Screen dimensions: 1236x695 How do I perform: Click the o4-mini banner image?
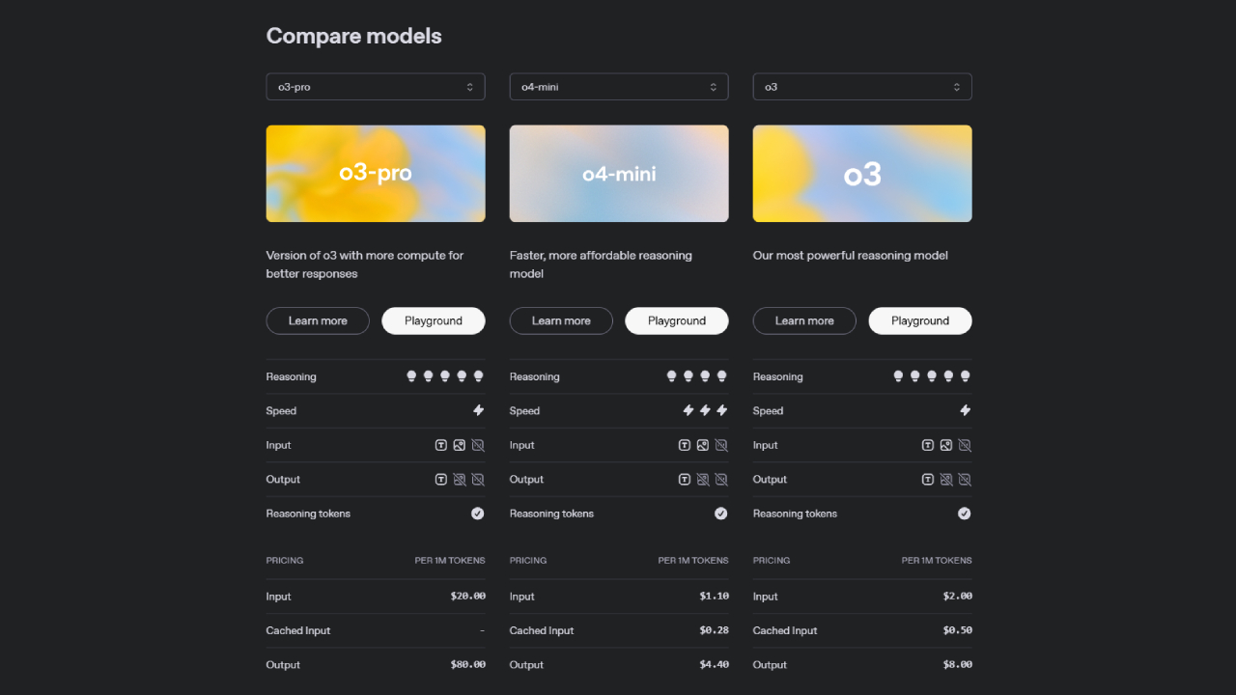pyautogui.click(x=619, y=174)
